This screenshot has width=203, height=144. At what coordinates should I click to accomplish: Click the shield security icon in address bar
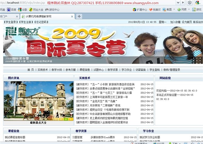(190, 2)
